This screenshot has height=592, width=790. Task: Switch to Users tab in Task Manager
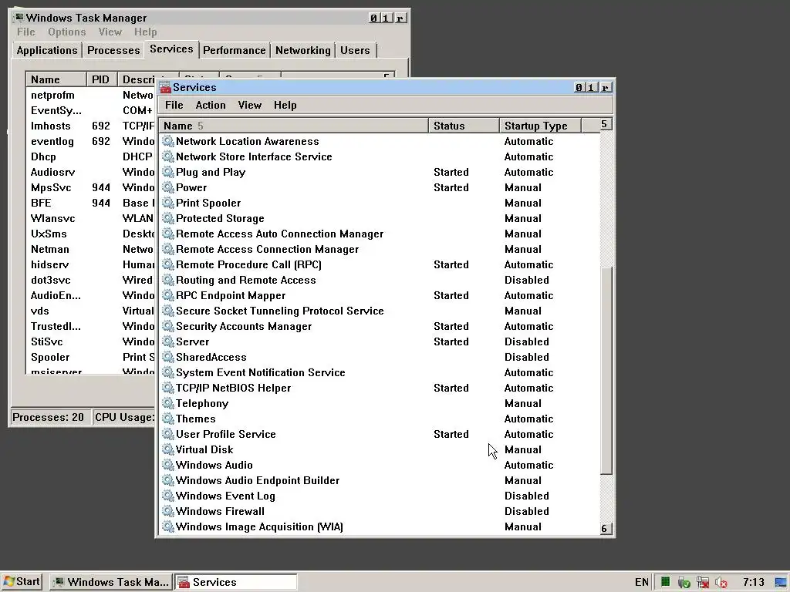pos(355,50)
